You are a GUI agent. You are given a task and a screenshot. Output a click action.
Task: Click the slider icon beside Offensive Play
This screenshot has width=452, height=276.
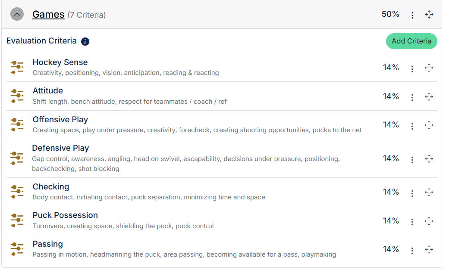pos(17,124)
